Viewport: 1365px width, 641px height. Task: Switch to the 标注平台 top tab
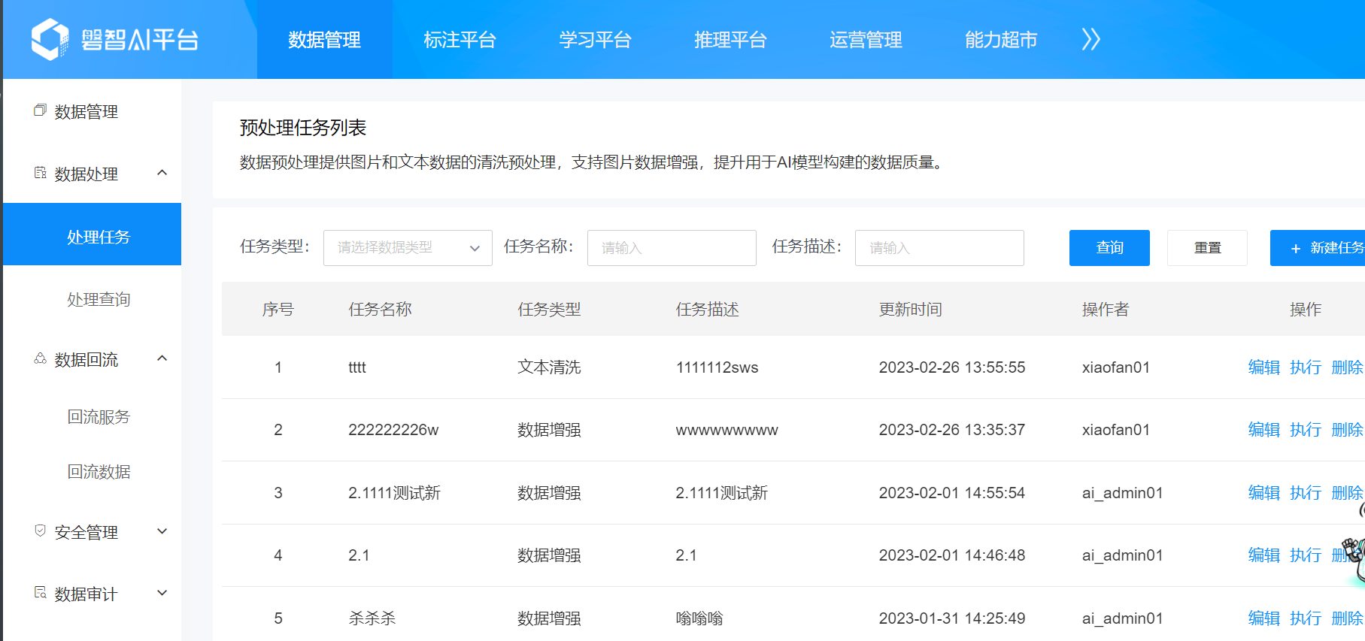coord(460,39)
